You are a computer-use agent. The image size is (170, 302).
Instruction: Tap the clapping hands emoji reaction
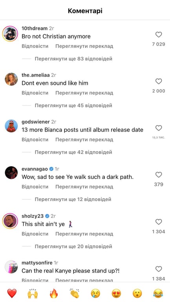tap(75, 293)
